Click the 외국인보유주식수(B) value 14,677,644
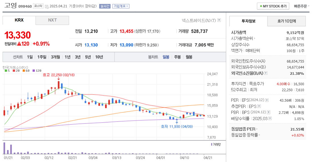 click(295, 67)
